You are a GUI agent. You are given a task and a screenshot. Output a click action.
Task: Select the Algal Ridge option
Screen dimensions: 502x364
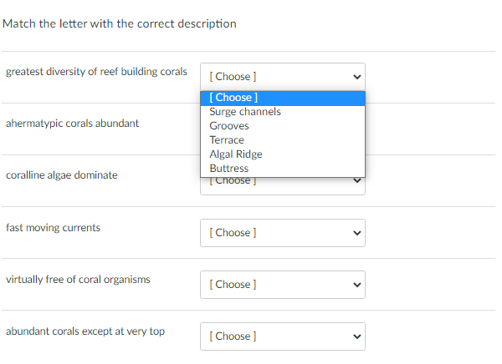pos(236,154)
